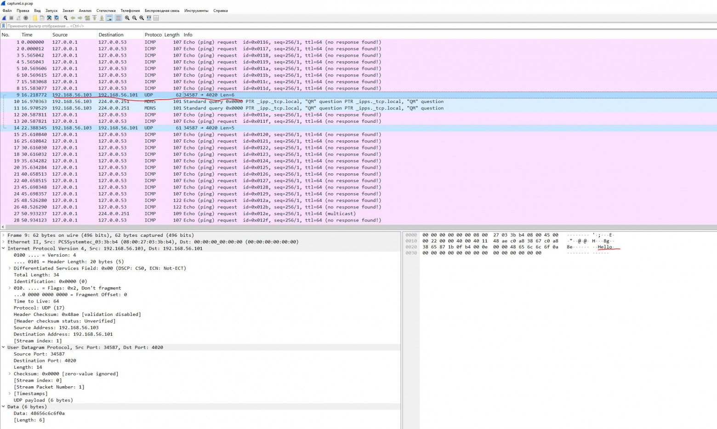Expand Differentiated Services Field
717x429 pixels.
[10, 268]
